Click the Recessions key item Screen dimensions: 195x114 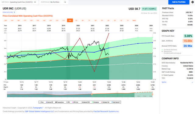coord(167,51)
